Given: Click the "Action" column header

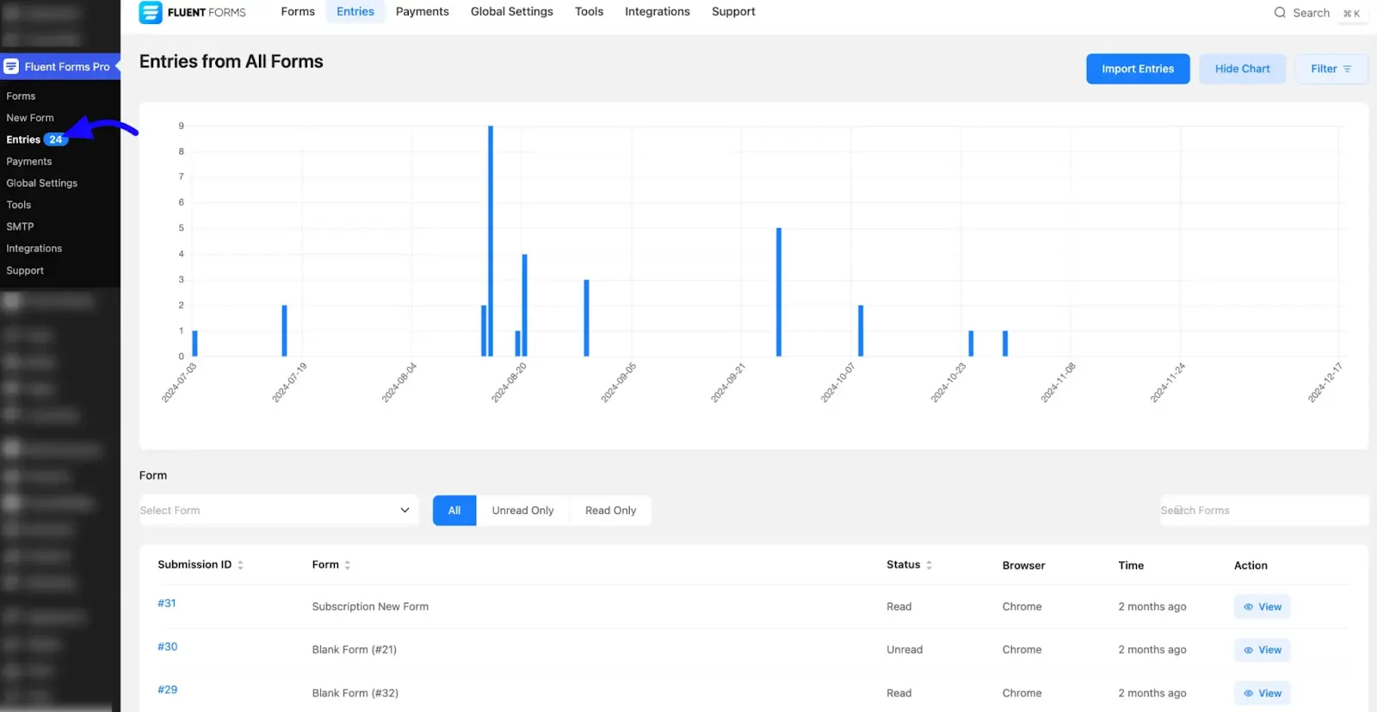Looking at the screenshot, I should pos(1250,566).
